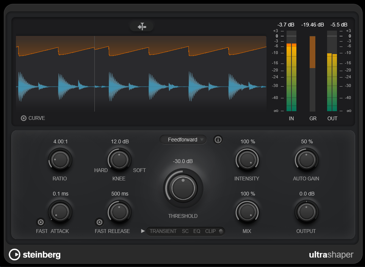
Task: Click the SOFT knee label
Action: [139, 170]
